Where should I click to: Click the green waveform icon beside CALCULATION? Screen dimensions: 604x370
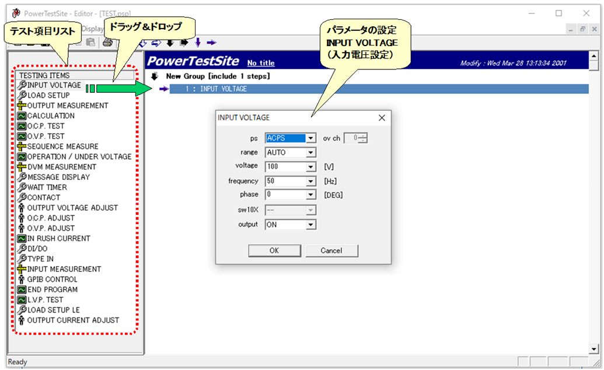[x=22, y=116]
